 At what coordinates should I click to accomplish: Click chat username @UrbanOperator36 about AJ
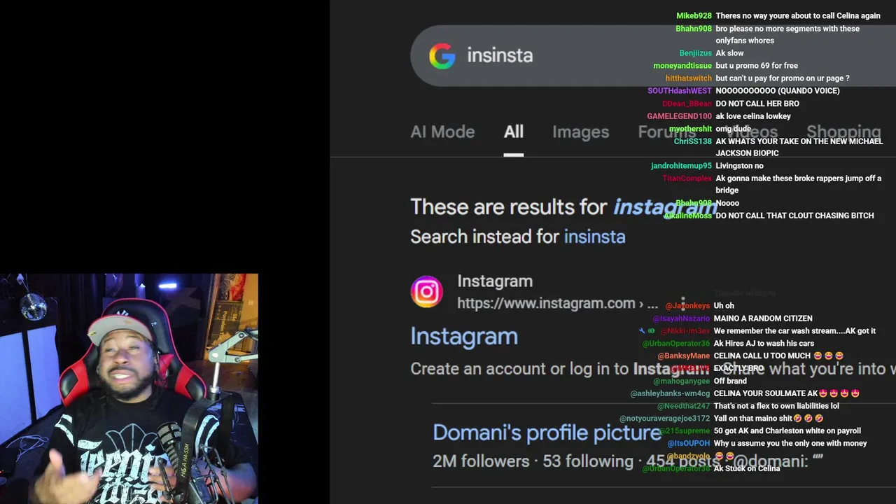pos(676,344)
